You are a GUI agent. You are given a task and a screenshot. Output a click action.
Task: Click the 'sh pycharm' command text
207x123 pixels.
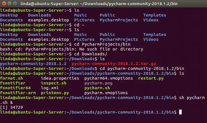[192, 98]
